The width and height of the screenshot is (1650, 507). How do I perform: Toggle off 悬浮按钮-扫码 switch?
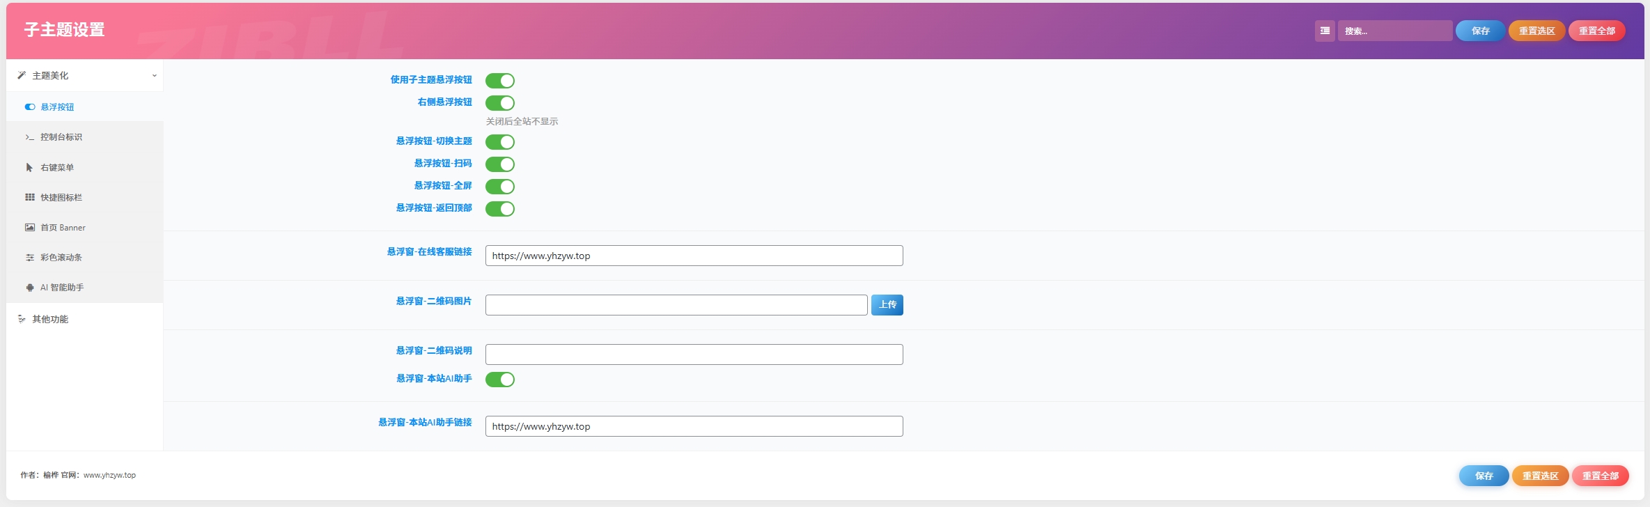(x=499, y=164)
